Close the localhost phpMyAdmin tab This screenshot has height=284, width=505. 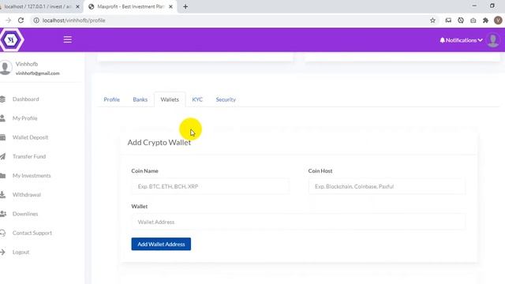click(x=77, y=6)
